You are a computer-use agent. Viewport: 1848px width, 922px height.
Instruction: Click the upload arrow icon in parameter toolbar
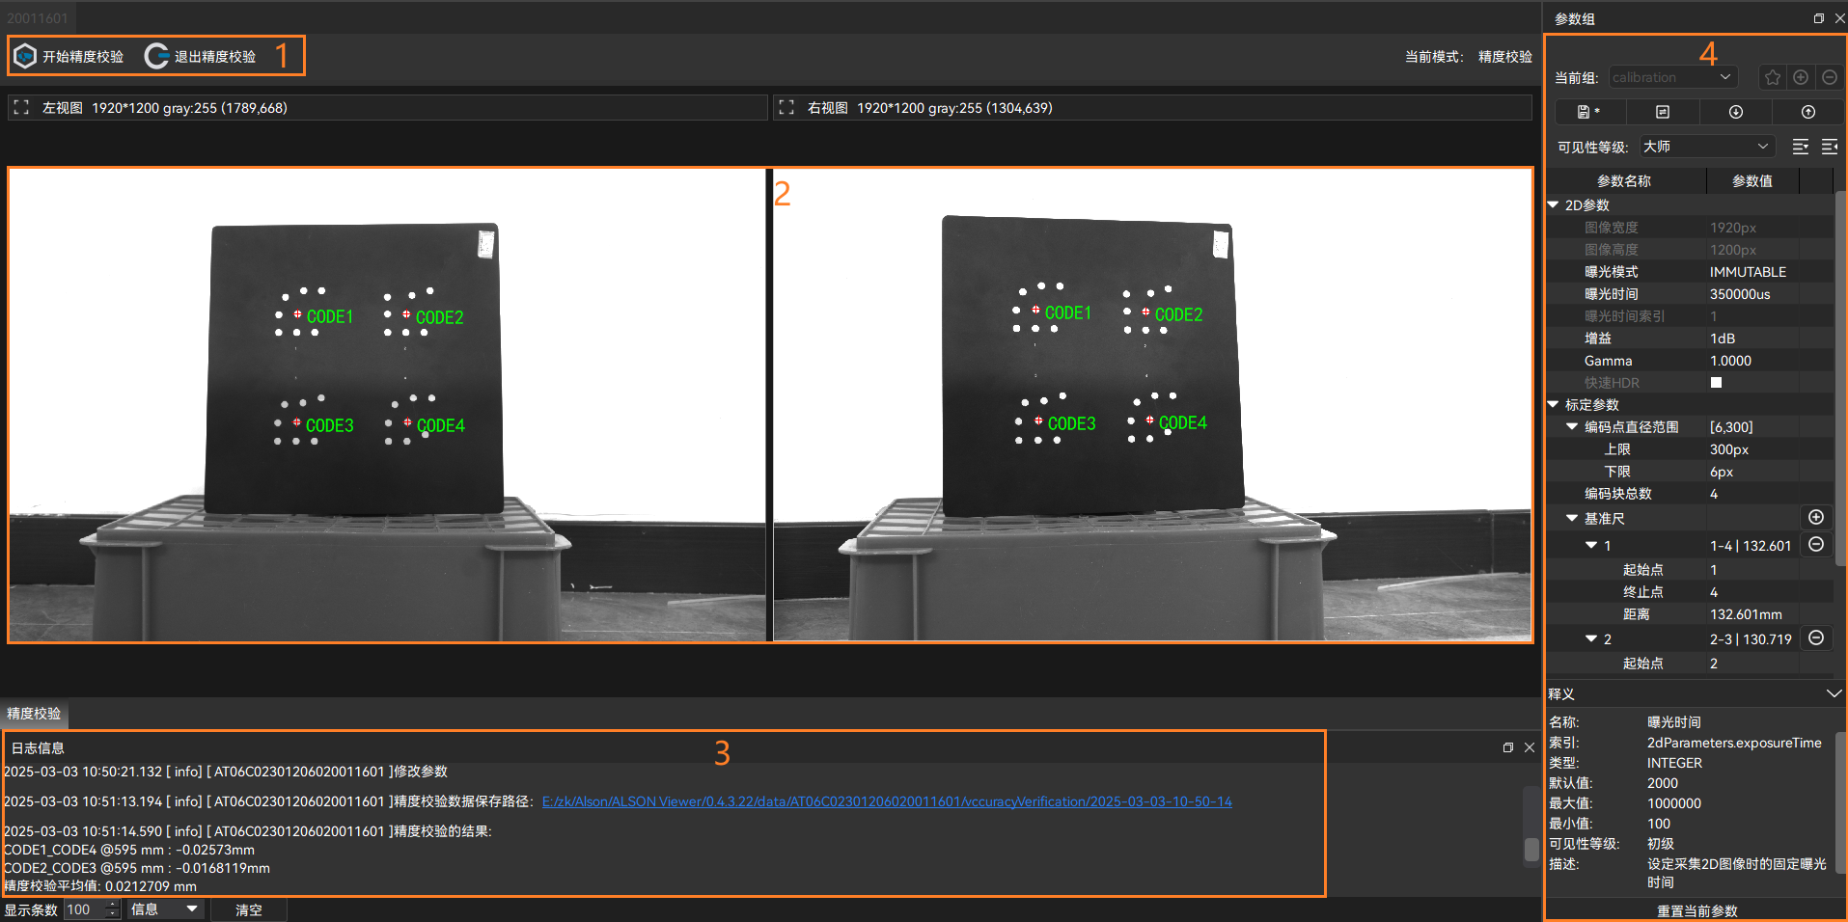(1807, 112)
